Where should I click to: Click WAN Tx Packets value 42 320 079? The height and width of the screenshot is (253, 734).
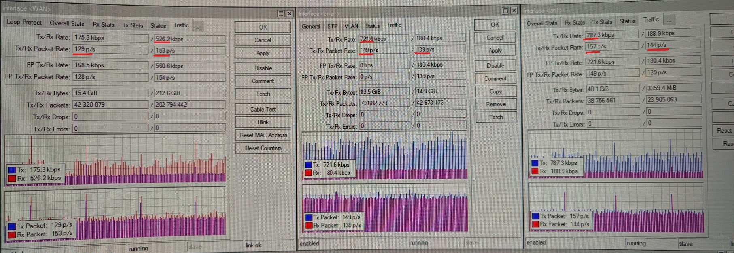click(111, 105)
